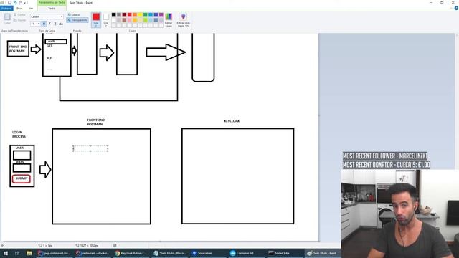The width and height of the screenshot is (459, 258).
Task: Pick the green color swatch
Action: pyautogui.click(x=145, y=14)
